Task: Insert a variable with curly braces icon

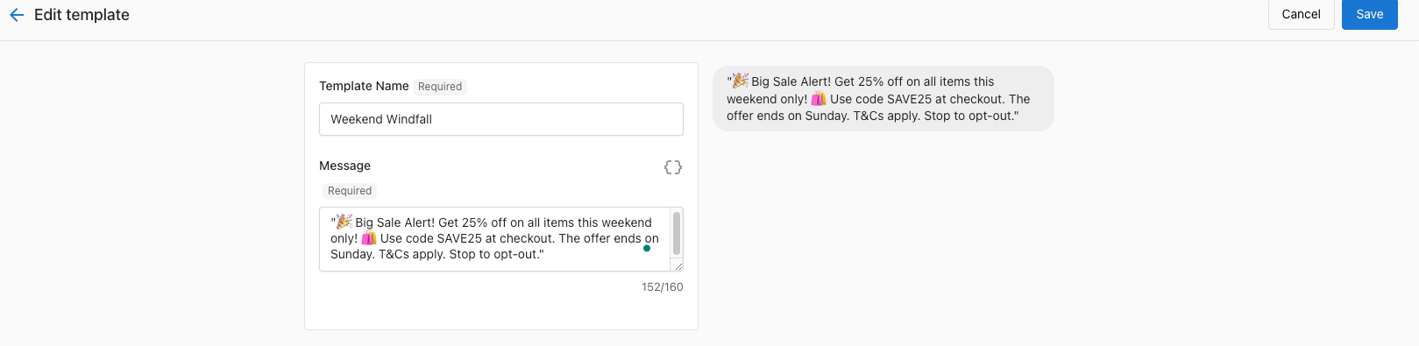Action: click(673, 167)
